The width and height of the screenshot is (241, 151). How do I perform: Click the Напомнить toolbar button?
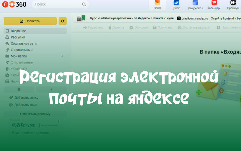(229, 27)
